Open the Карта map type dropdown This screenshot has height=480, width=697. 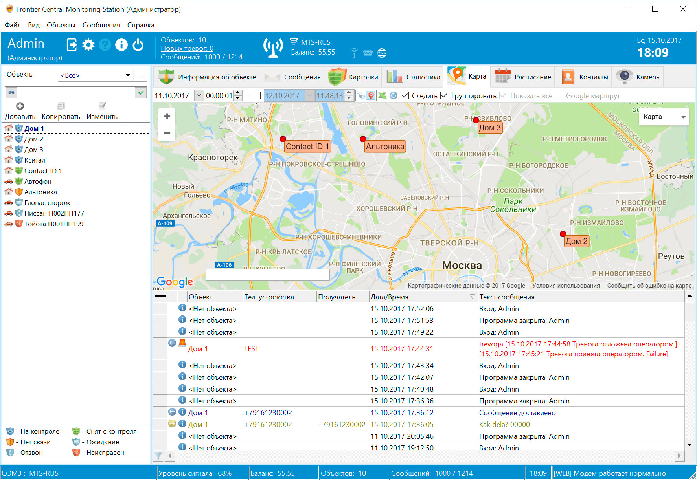click(x=683, y=117)
